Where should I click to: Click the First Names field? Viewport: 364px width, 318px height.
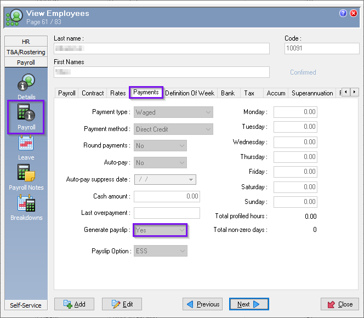[x=162, y=72]
